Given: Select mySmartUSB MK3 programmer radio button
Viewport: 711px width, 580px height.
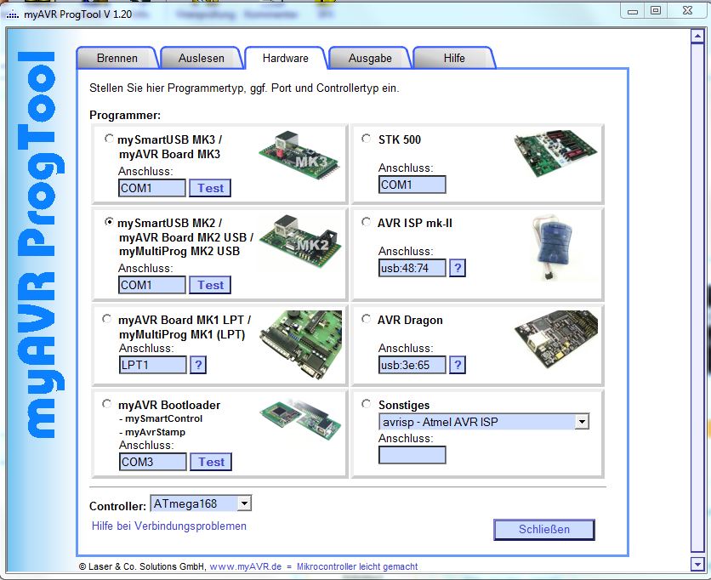Looking at the screenshot, I should pos(109,139).
